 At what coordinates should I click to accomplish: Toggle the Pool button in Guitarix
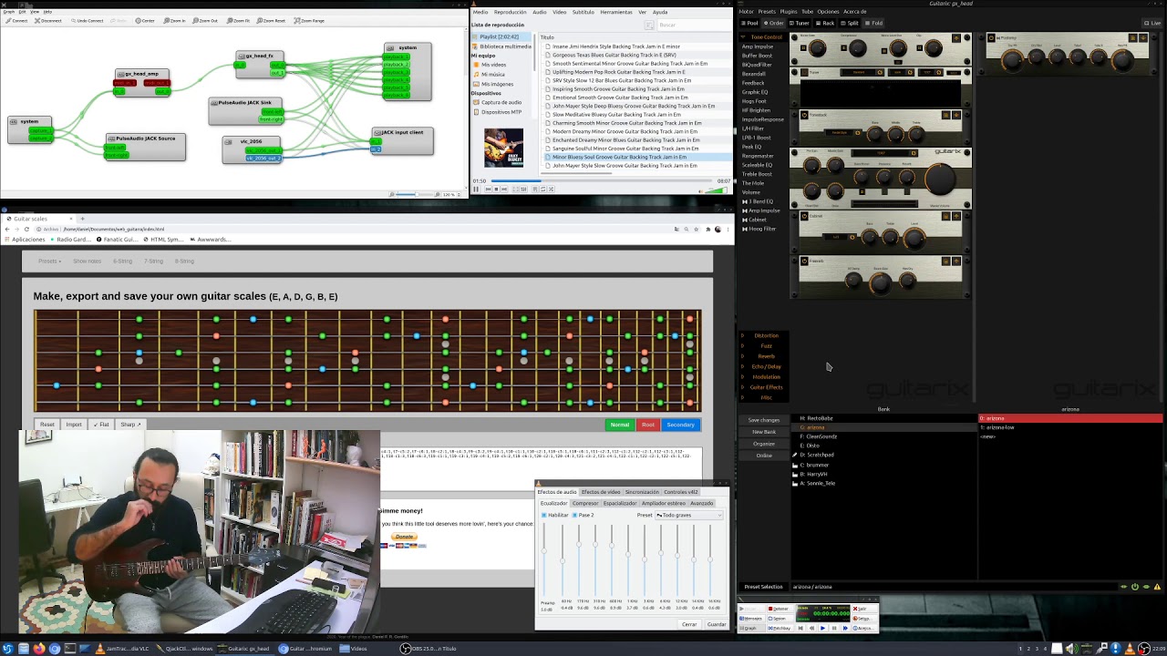pyautogui.click(x=749, y=23)
